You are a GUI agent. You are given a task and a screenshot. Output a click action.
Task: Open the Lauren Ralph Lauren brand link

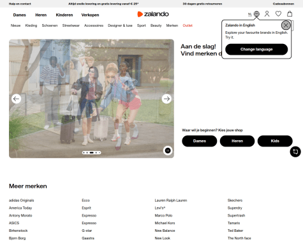[x=171, y=201]
